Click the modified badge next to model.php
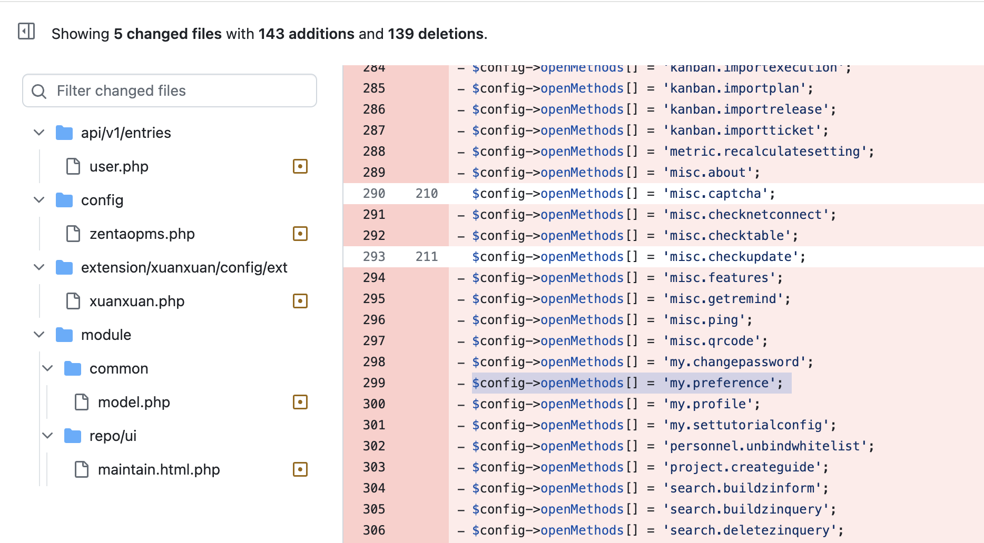The width and height of the screenshot is (984, 543). click(300, 402)
